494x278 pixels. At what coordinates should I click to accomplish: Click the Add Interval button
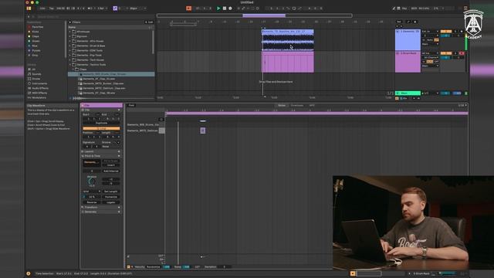(111, 171)
